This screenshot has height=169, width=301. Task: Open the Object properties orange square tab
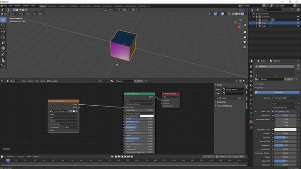251,95
